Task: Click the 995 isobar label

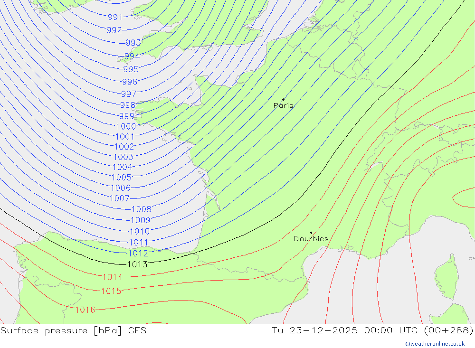Action: point(131,69)
